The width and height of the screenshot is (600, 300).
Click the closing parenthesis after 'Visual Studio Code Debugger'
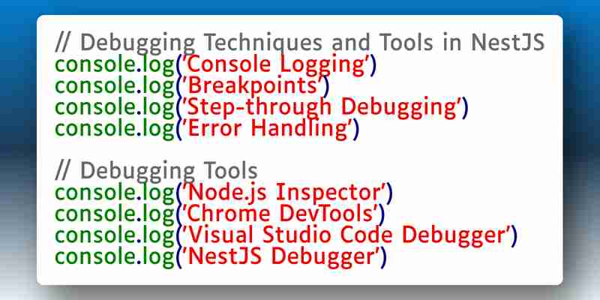513,236
